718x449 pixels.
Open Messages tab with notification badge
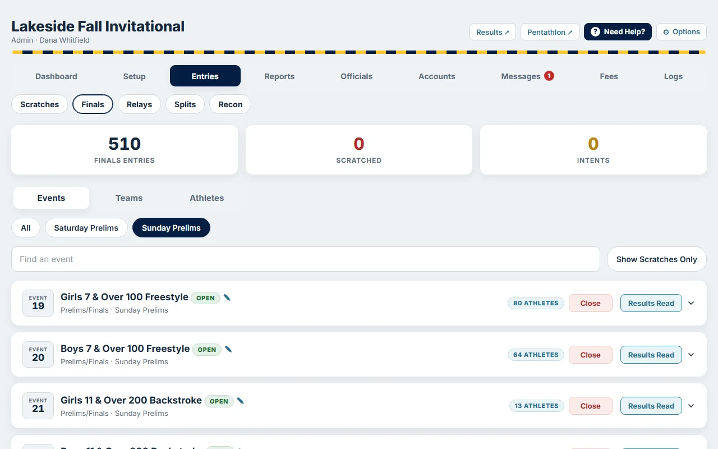point(527,76)
